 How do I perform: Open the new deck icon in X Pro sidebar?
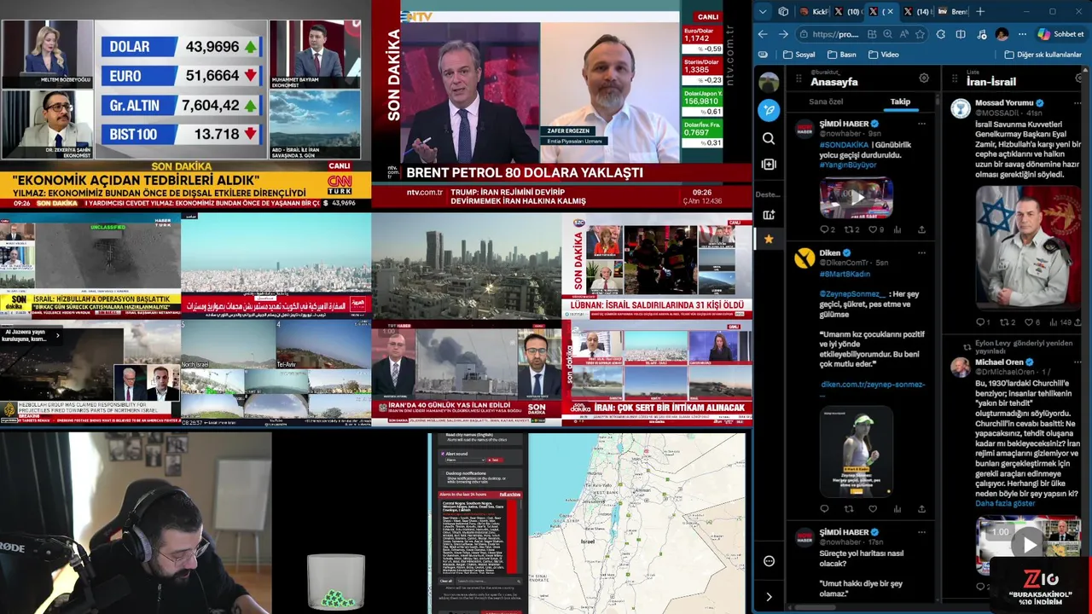[x=769, y=215]
